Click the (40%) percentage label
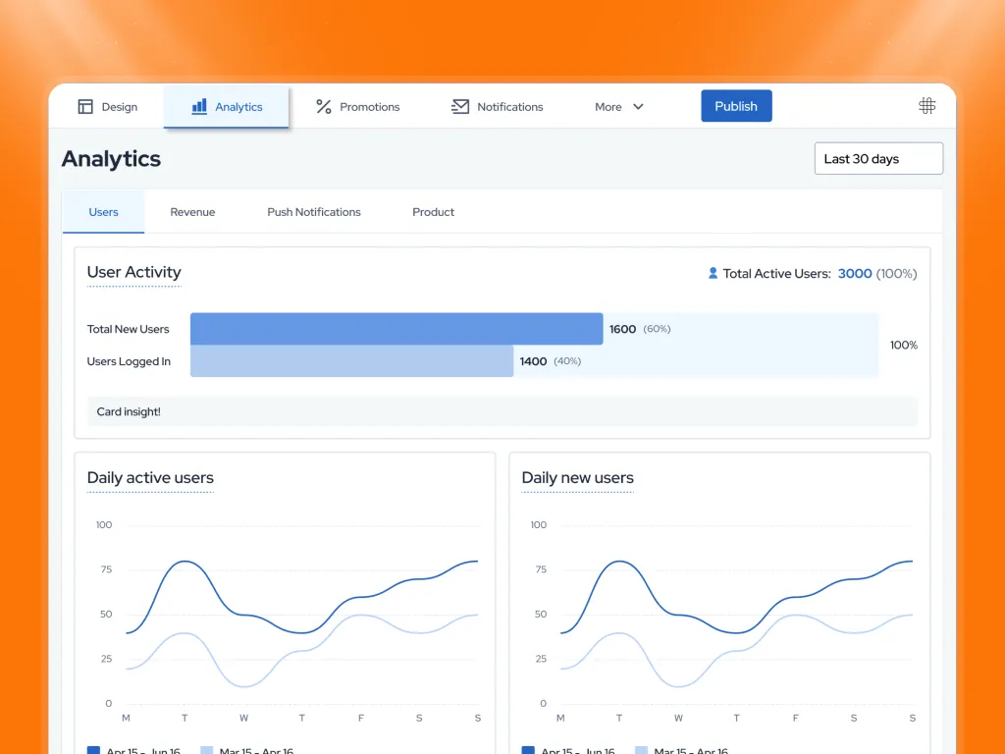This screenshot has height=754, width=1005. [x=567, y=361]
